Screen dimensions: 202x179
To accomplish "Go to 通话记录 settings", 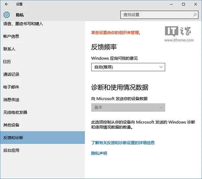I will (x=11, y=74).
